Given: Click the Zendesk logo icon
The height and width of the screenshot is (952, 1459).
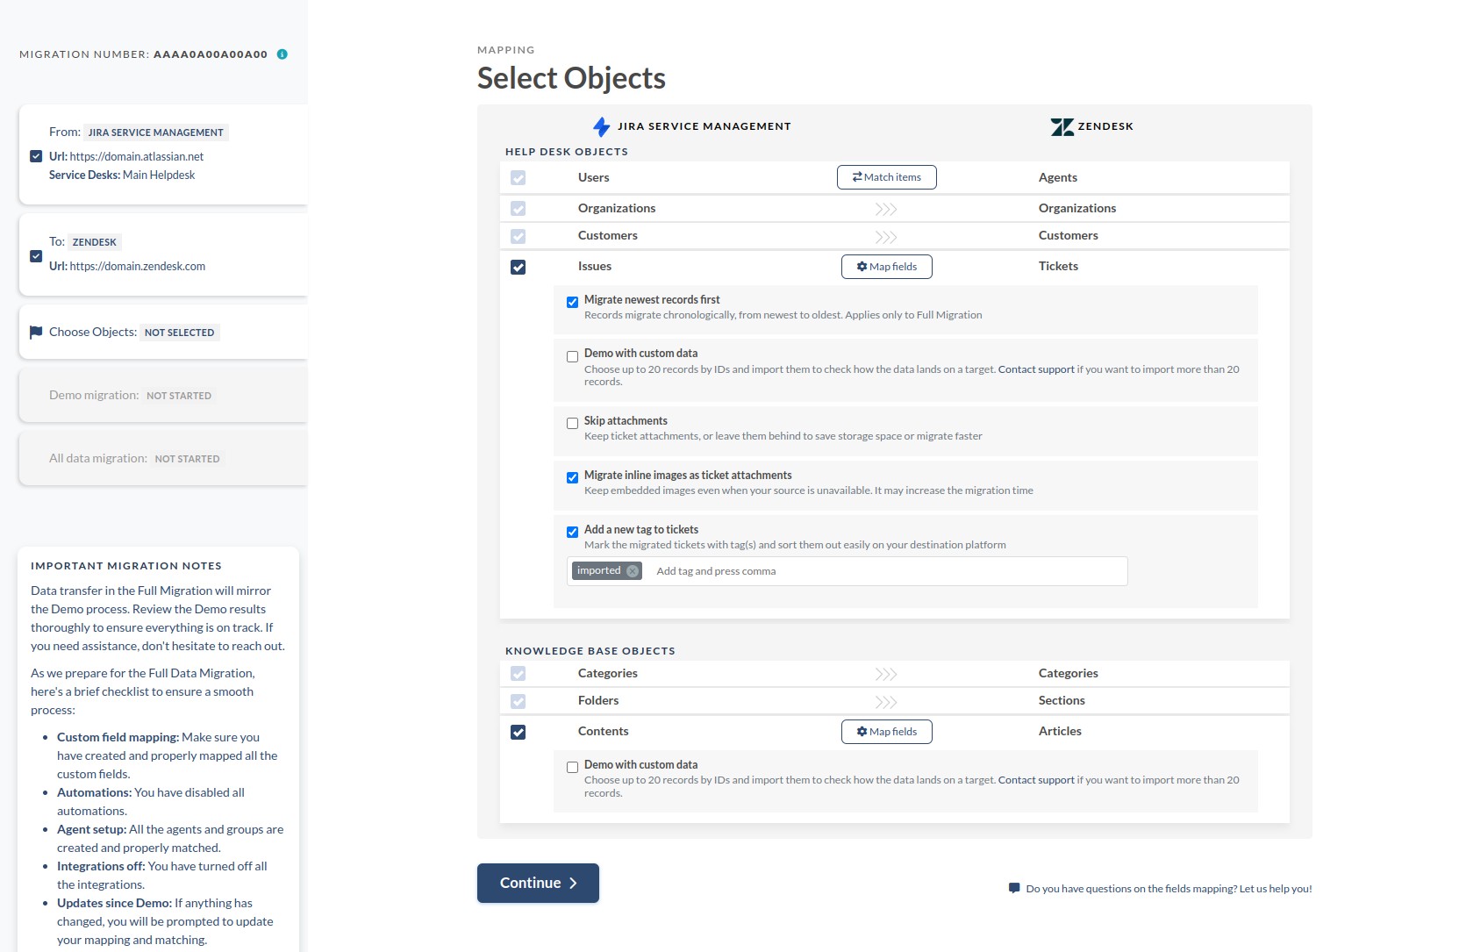Looking at the screenshot, I should pos(1062,126).
